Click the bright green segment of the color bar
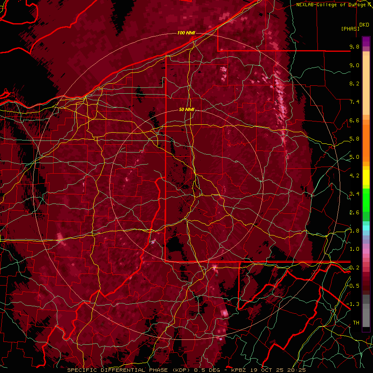Viewport: 373px width, 373px height. [366, 200]
